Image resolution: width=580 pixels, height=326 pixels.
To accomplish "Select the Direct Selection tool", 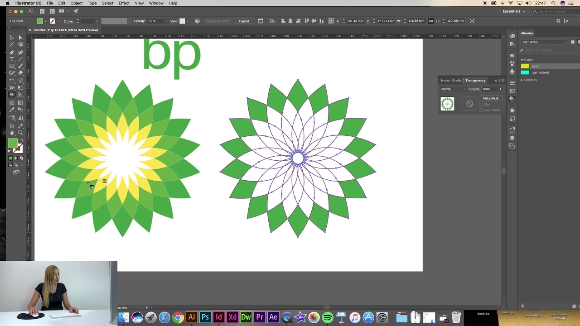I will pyautogui.click(x=20, y=38).
